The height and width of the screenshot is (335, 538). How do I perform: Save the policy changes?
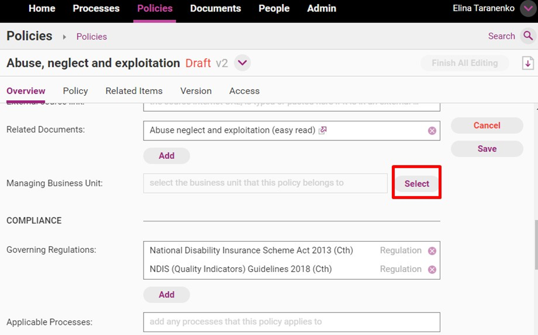[487, 149]
